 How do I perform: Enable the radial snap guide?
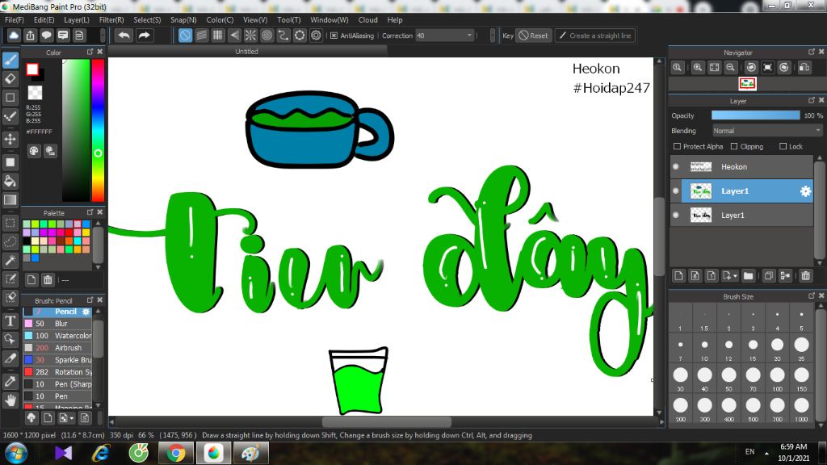(x=250, y=36)
